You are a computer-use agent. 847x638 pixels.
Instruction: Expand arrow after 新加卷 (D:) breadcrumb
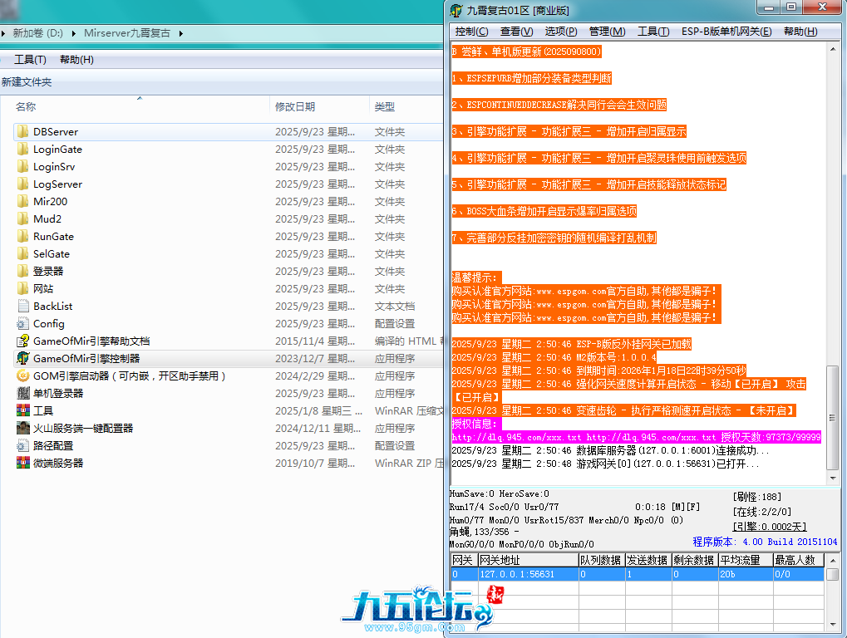click(x=73, y=33)
